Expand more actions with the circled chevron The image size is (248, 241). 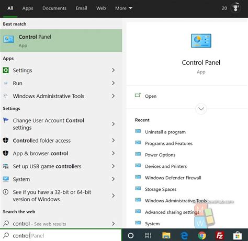pos(201,109)
